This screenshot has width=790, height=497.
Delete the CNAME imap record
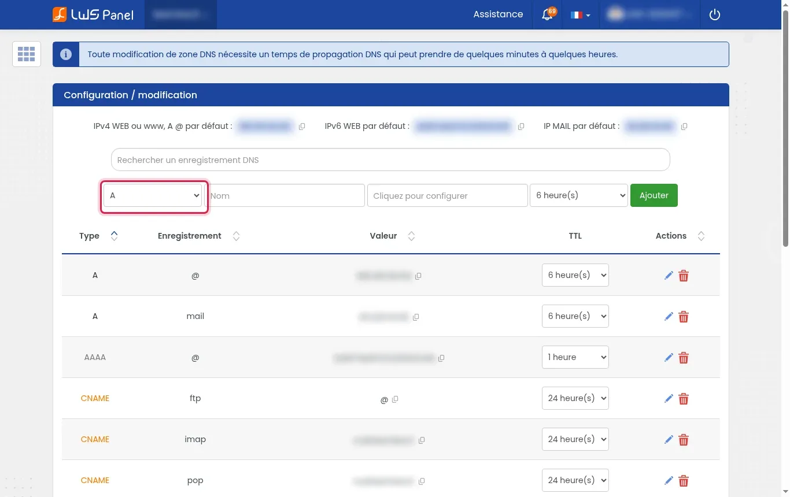pyautogui.click(x=684, y=440)
